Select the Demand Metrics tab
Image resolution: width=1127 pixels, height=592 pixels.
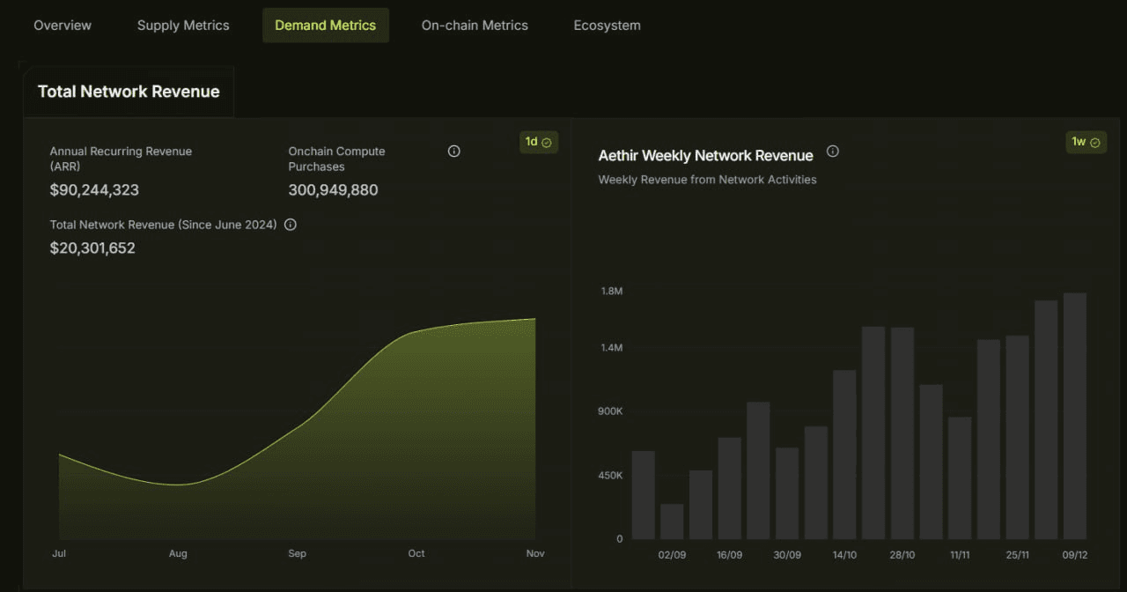click(x=326, y=26)
